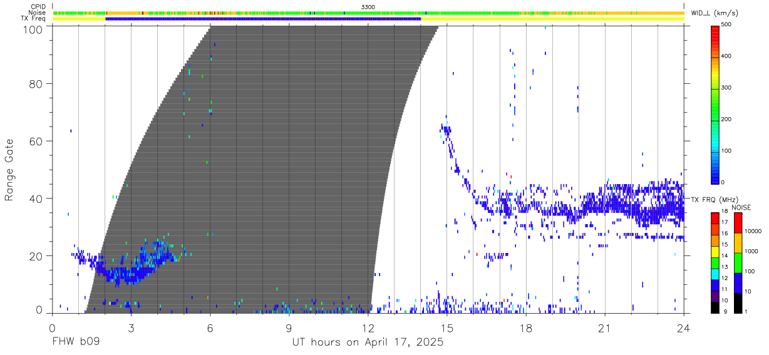Click the 1 tick on the NOISE legend

(747, 311)
